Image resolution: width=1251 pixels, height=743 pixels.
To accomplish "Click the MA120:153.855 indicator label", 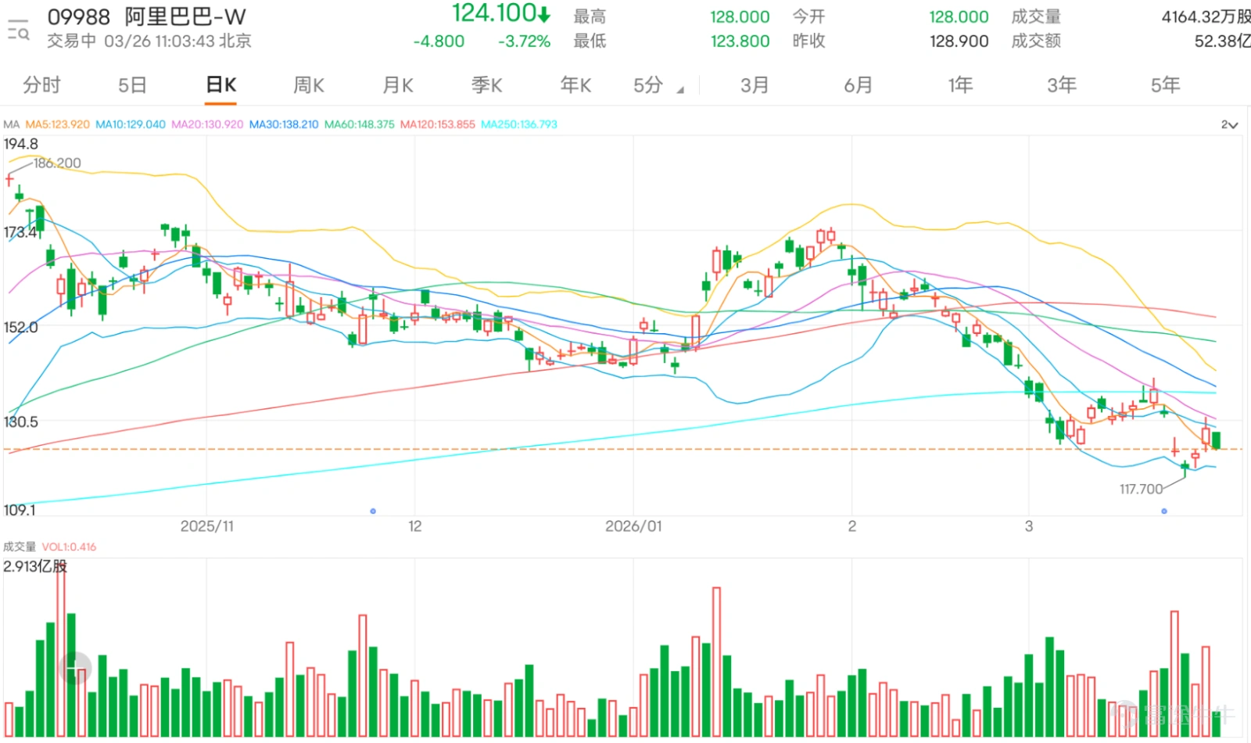I will point(438,124).
